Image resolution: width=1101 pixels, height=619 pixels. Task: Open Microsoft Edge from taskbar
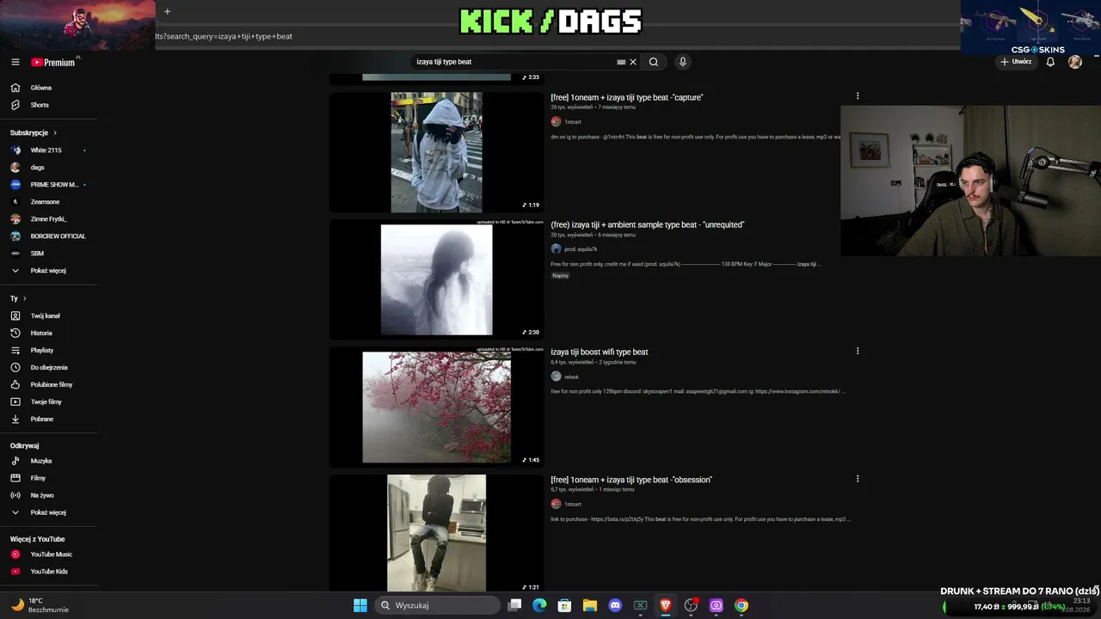(539, 605)
